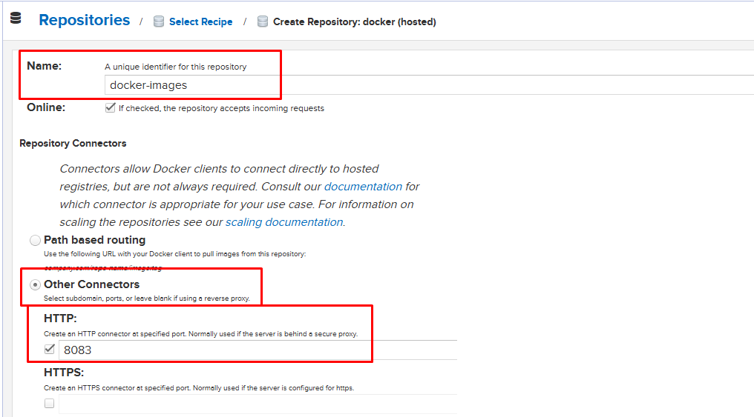This screenshot has height=417, width=754.
Task: Click the Repository Connectors section heading
Action: pos(73,144)
